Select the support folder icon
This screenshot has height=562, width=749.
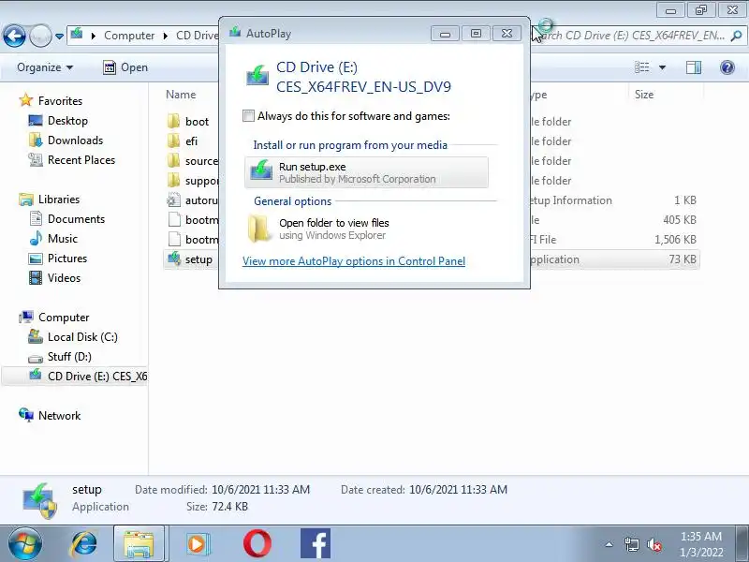(174, 180)
